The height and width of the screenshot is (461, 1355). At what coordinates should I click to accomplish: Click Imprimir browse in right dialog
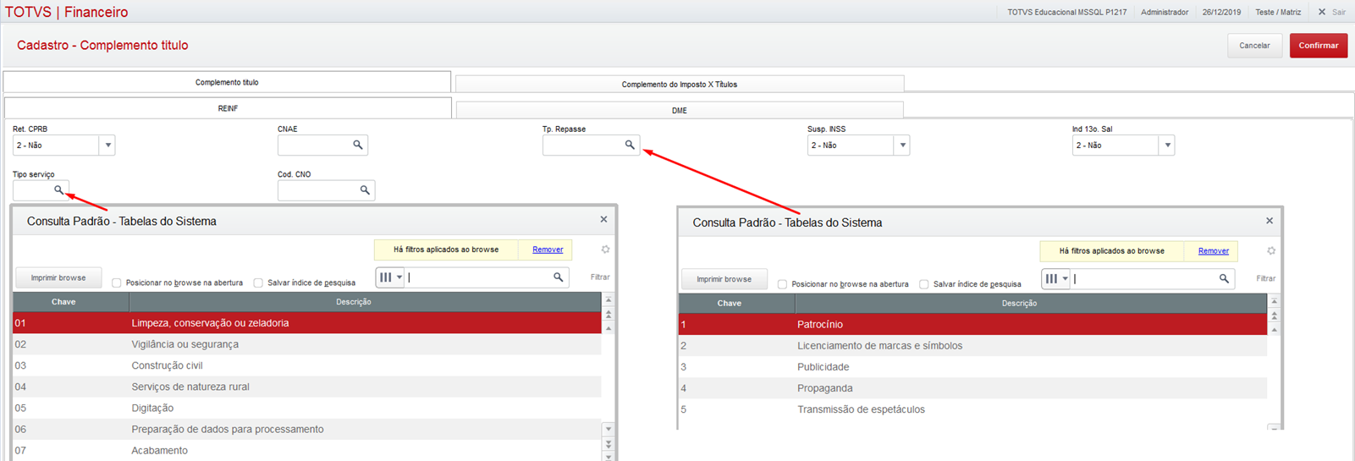tap(724, 279)
